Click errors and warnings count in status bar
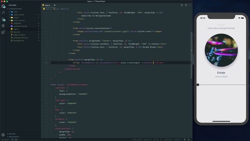Screen dimensions: 250x141 (x=15, y=139)
